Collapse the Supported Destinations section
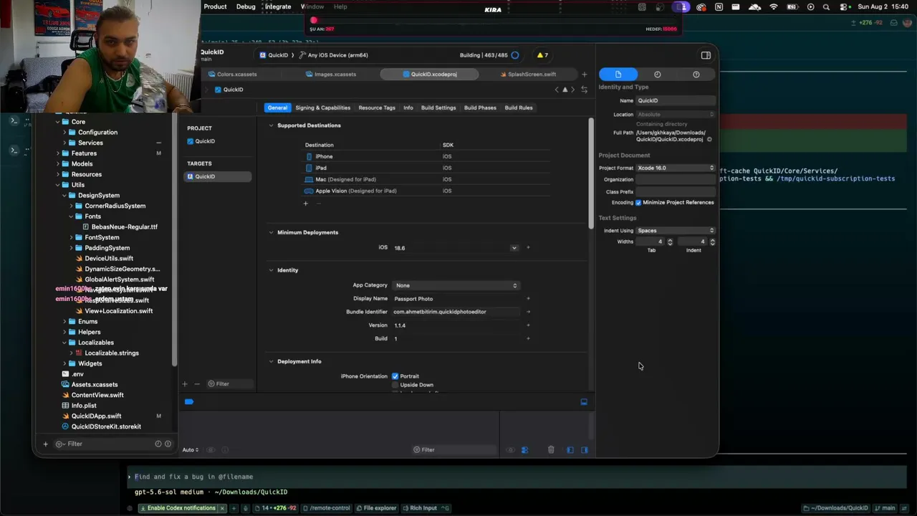 click(272, 125)
